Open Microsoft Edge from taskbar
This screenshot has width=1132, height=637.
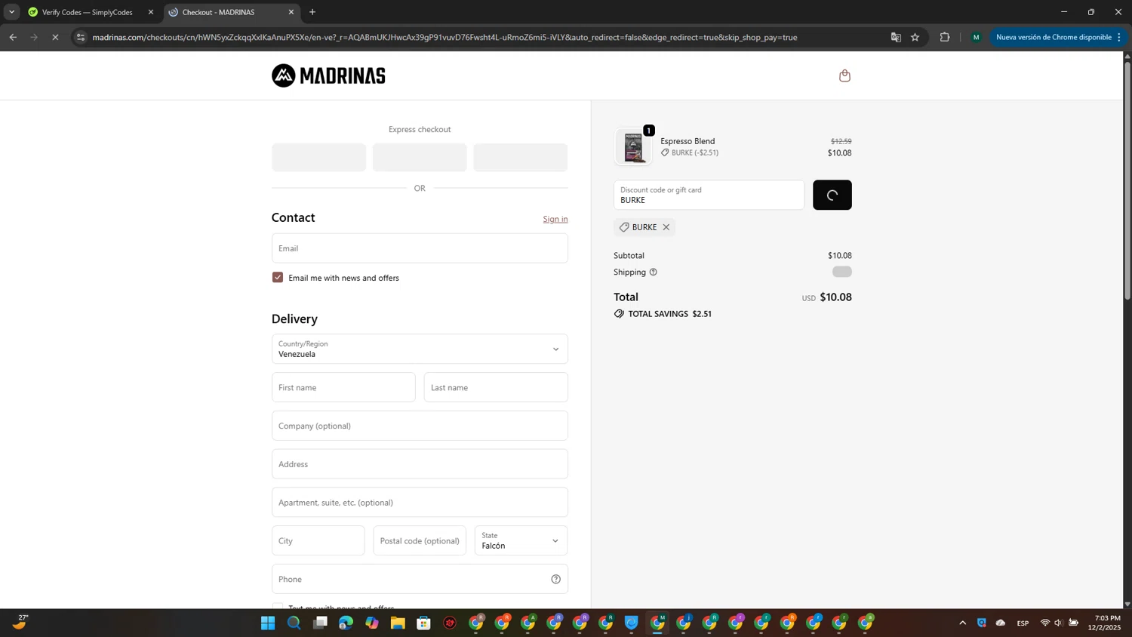(x=346, y=623)
